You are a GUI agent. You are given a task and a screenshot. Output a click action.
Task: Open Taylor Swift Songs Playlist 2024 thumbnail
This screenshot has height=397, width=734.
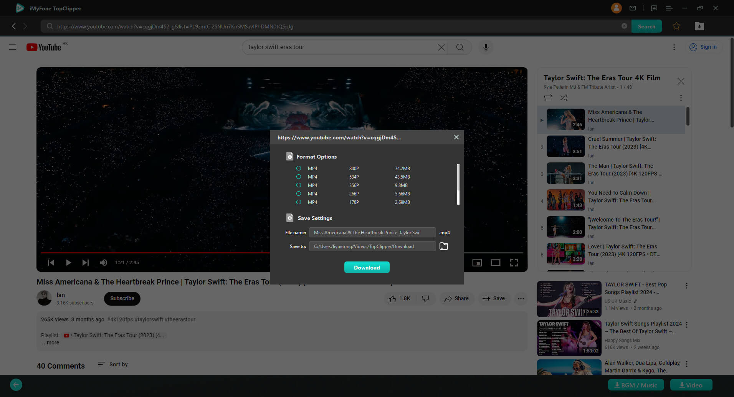(x=569, y=338)
